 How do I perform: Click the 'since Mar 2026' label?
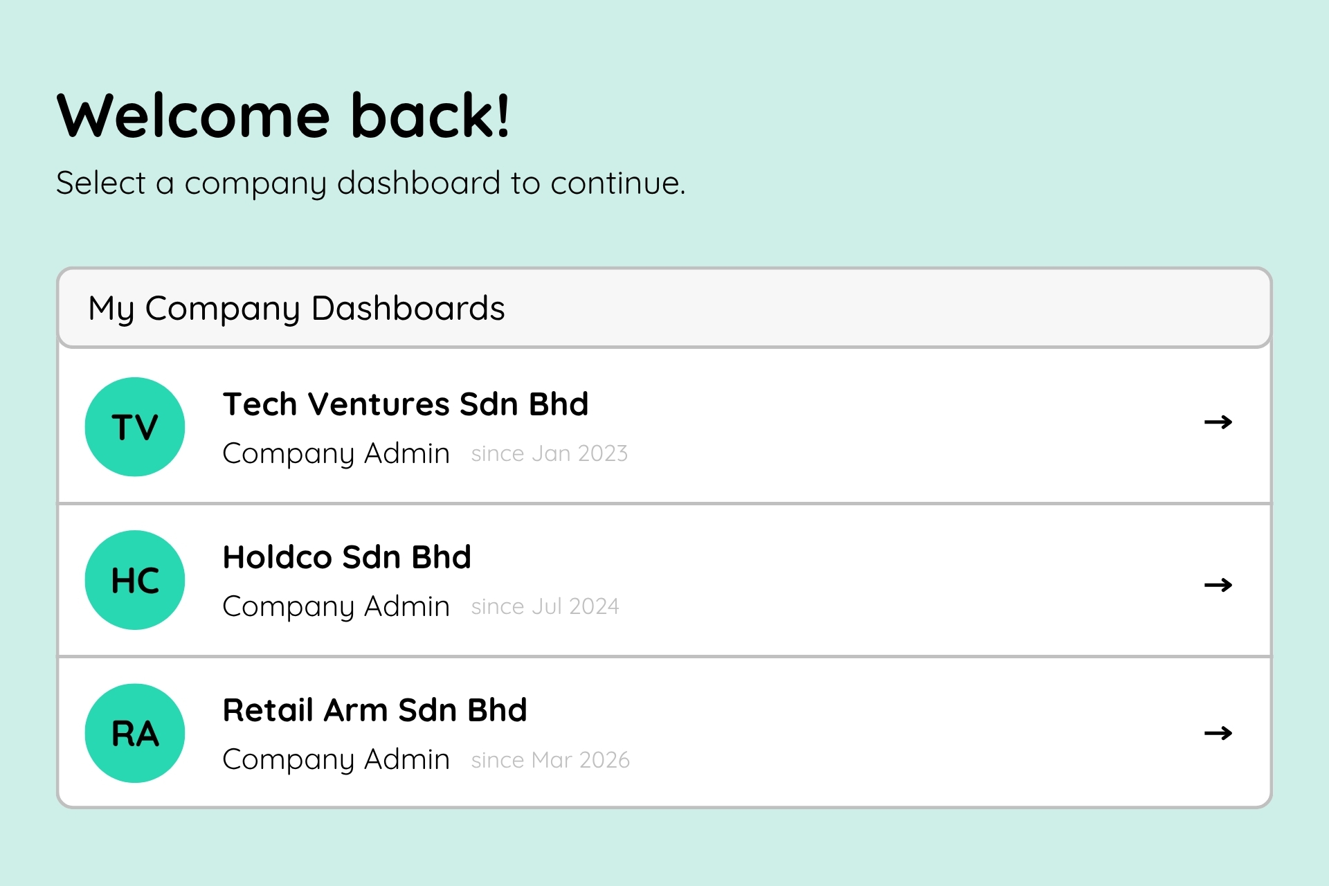550,760
